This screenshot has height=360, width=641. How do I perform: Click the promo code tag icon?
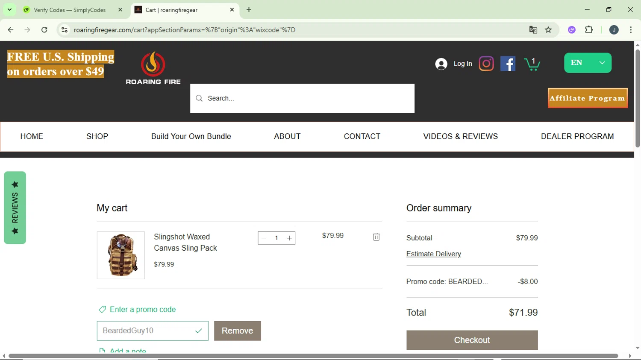tap(102, 310)
